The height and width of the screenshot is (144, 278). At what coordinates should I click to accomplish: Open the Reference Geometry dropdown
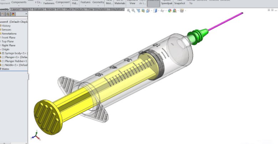tap(98, 2)
